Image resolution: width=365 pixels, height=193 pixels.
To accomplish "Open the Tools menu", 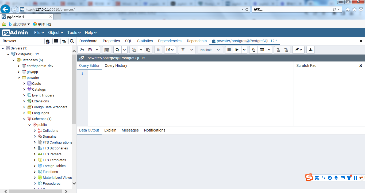I will click(x=74, y=33).
